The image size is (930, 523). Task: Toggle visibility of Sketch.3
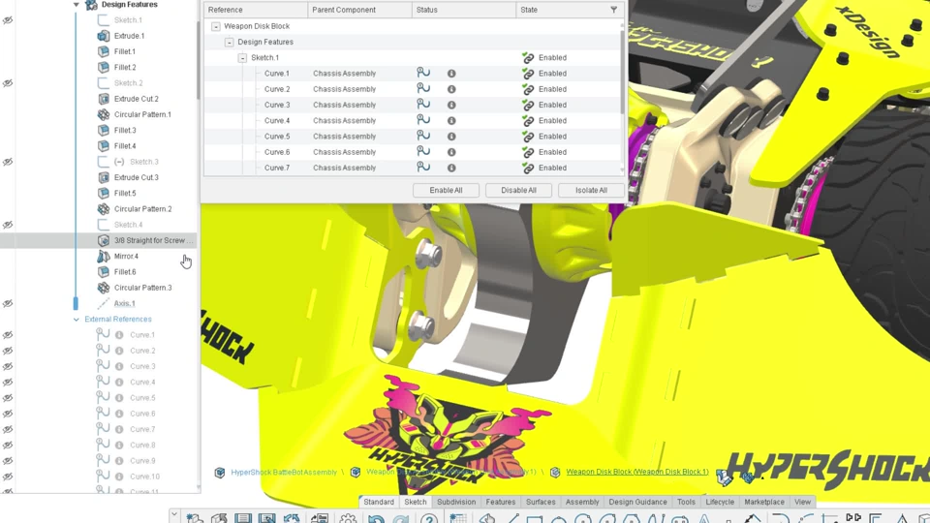pyautogui.click(x=8, y=162)
